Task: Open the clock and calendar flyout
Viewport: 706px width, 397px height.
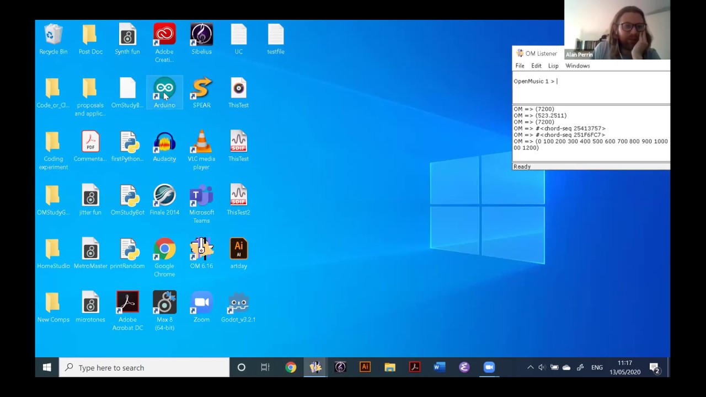Action: (x=625, y=367)
